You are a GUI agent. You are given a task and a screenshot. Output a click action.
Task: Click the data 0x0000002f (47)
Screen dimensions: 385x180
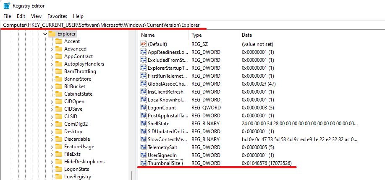[259, 84]
